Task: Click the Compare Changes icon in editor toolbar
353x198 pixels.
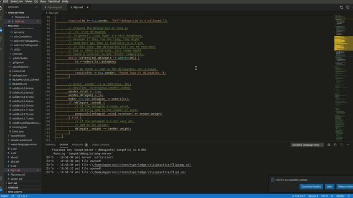Action: [x=341, y=7]
